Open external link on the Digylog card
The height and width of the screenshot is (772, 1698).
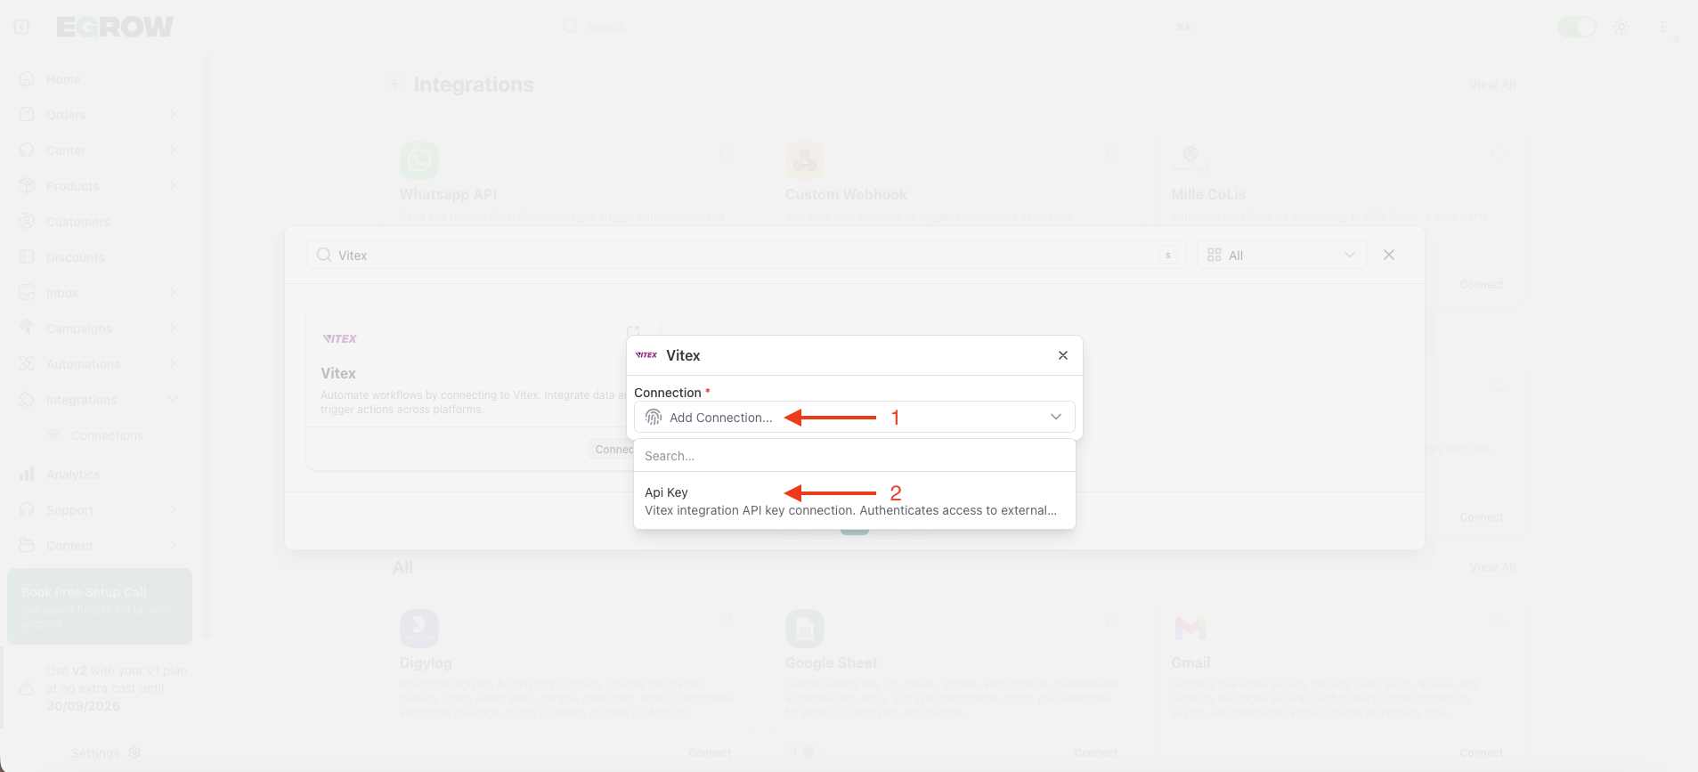(727, 621)
